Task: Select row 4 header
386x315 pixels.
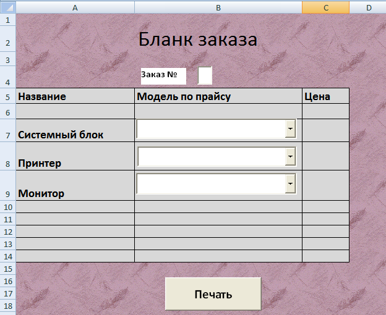Action: (8, 77)
